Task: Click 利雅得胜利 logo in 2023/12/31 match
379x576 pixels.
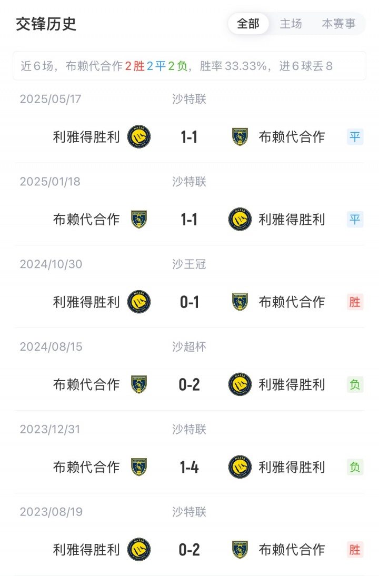Action: click(x=240, y=467)
